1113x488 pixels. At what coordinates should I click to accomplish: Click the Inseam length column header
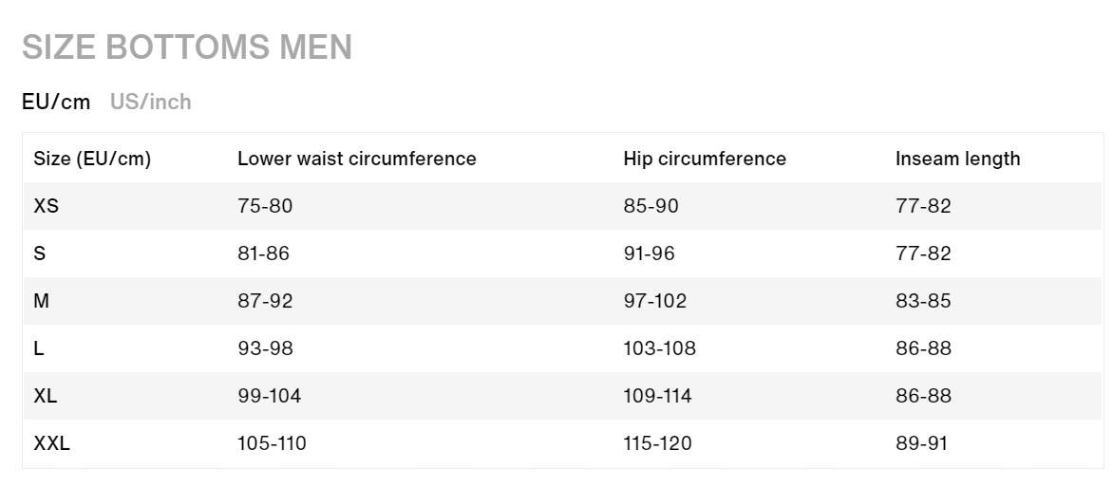pyautogui.click(x=957, y=159)
